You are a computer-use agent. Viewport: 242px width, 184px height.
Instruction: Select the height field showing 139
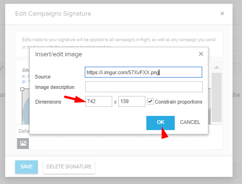pyautogui.click(x=132, y=101)
